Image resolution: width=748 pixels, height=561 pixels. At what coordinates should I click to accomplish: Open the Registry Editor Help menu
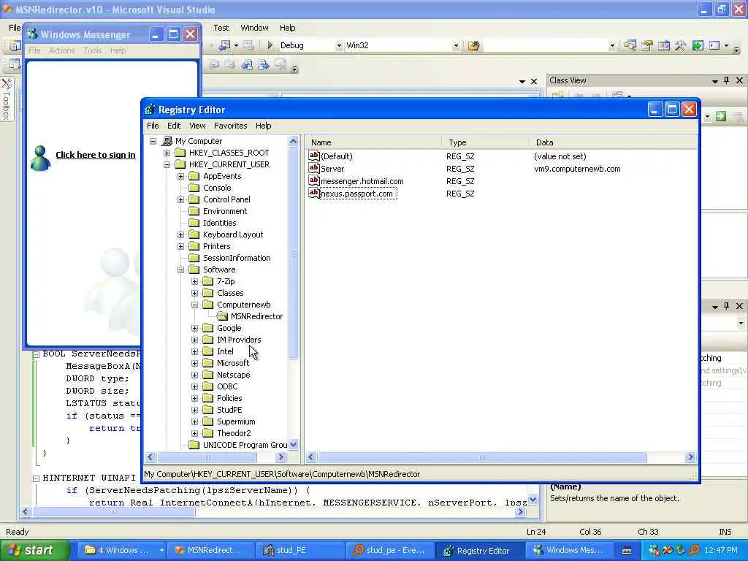pos(263,126)
